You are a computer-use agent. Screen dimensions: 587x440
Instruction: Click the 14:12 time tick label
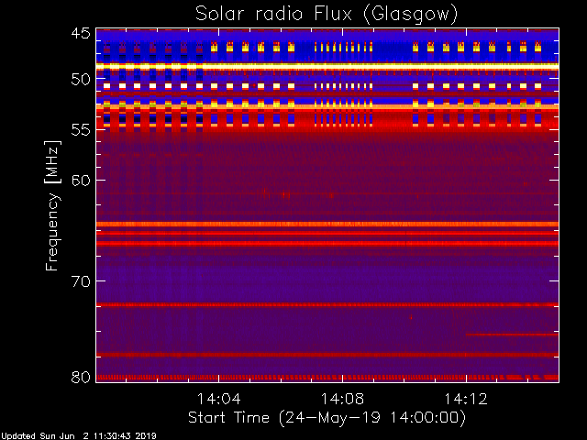click(x=466, y=399)
